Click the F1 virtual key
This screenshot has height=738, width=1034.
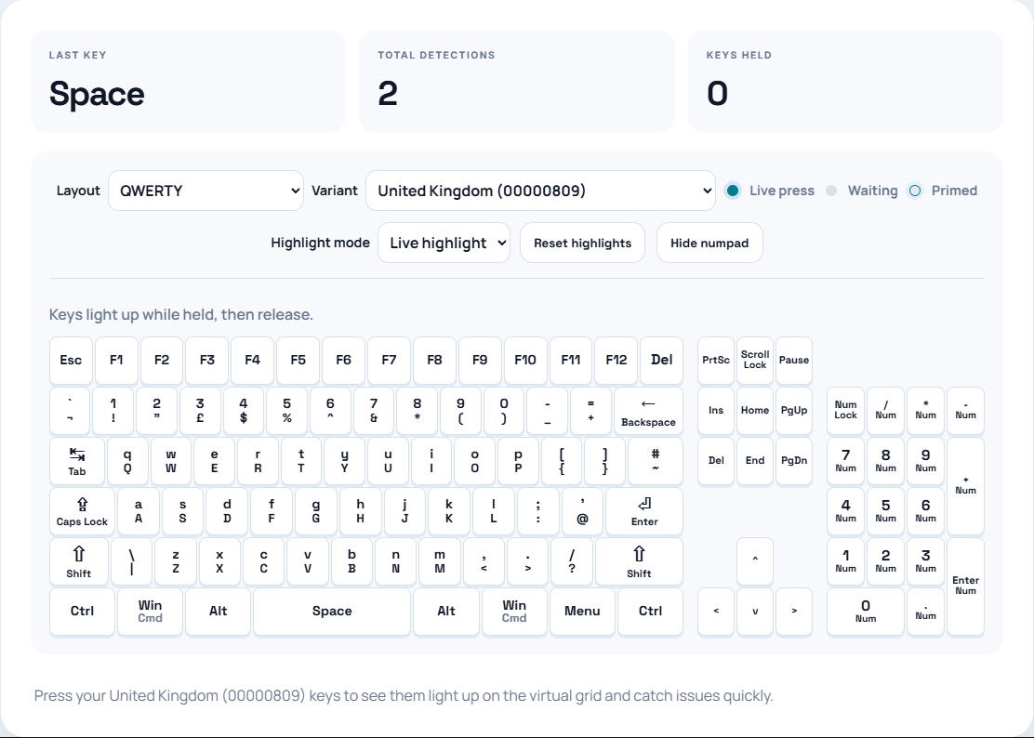pyautogui.click(x=117, y=361)
